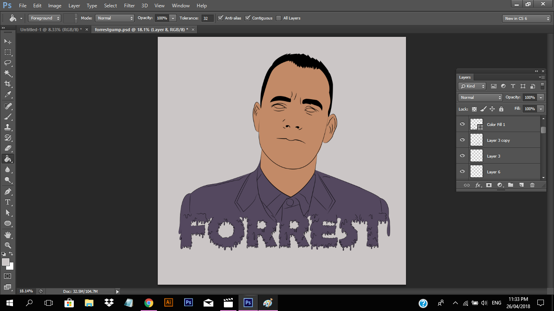Select the Hand tool

coord(8,235)
